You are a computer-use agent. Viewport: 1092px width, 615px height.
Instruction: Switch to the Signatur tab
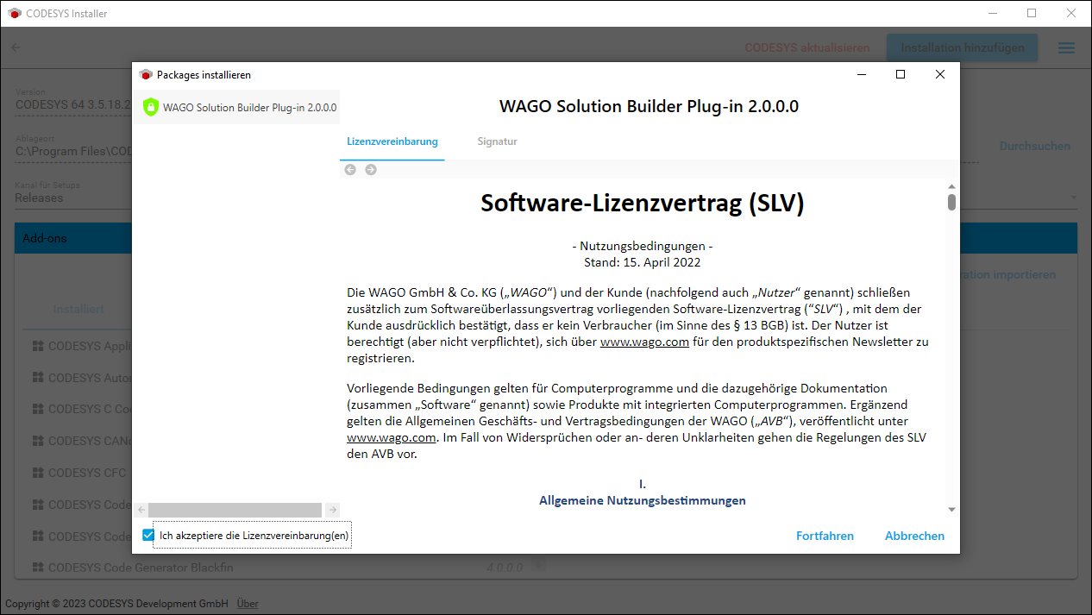[x=497, y=141]
